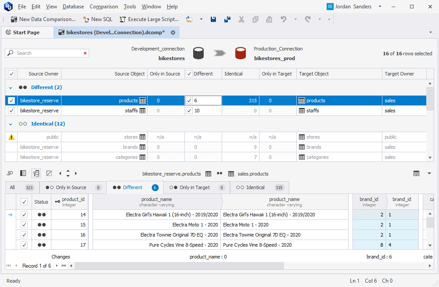Click the New Data Comparison button
Image resolution: width=439 pixels, height=287 pixels.
[x=43, y=19]
